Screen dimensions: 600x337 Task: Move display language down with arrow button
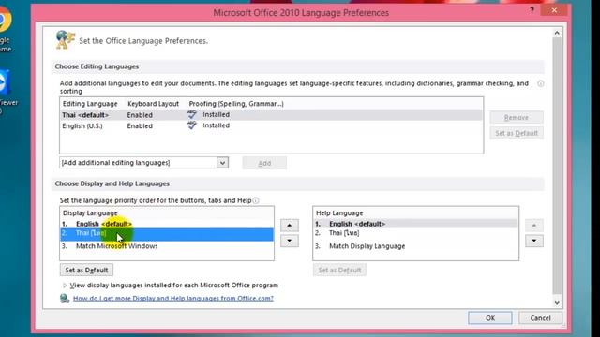click(290, 241)
